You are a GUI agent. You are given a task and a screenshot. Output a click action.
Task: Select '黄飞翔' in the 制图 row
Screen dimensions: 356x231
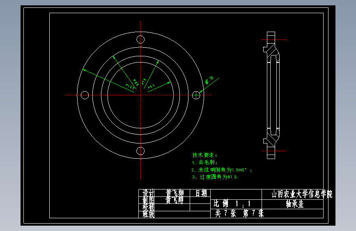click(x=174, y=200)
